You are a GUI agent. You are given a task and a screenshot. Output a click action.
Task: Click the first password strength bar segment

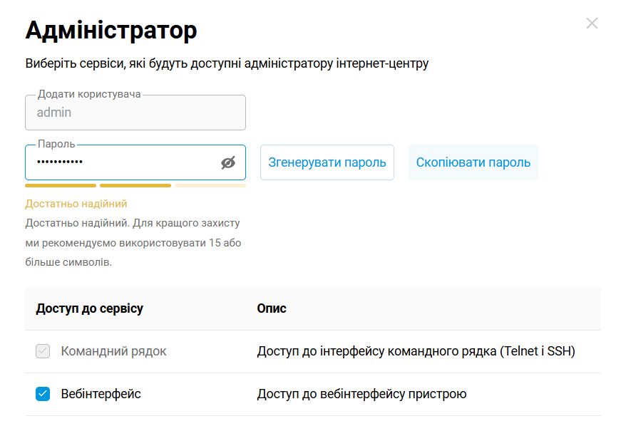tap(61, 185)
